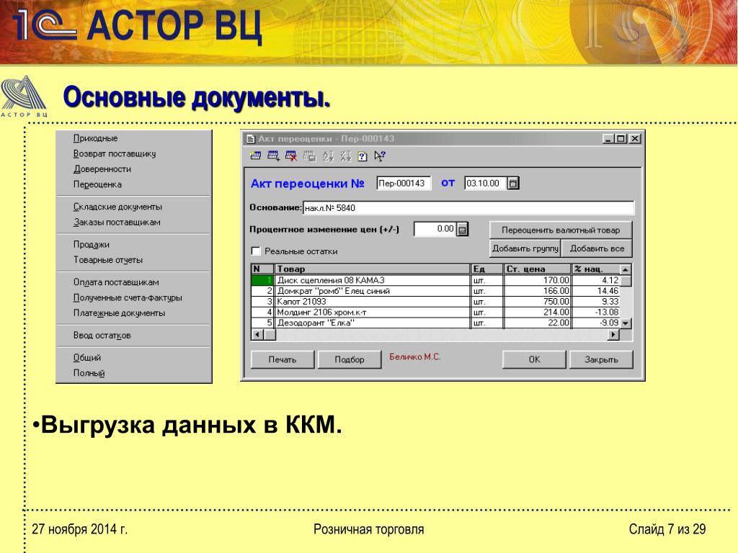Click the percent change field showing 0.00
The width and height of the screenshot is (738, 553).
[x=435, y=229]
